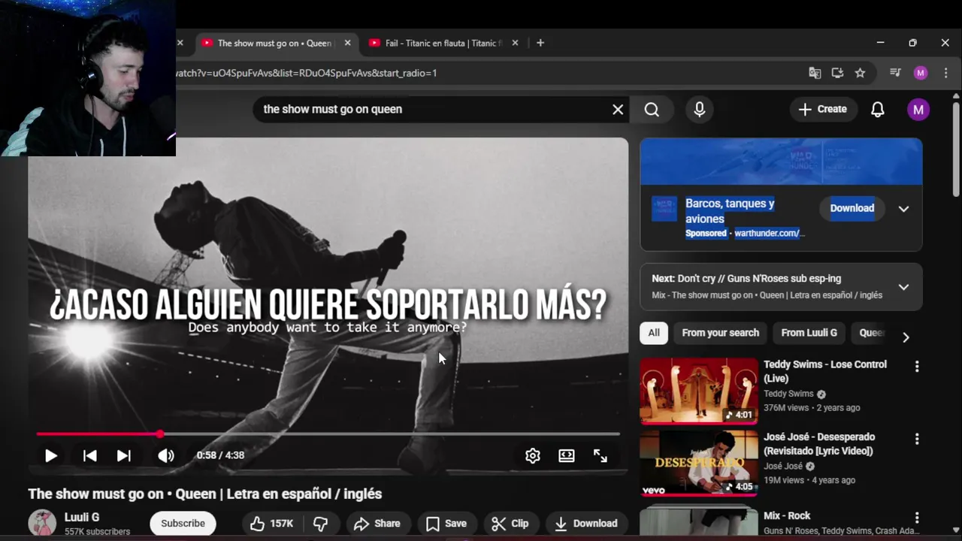Create a clip with the Clip button

click(510, 524)
